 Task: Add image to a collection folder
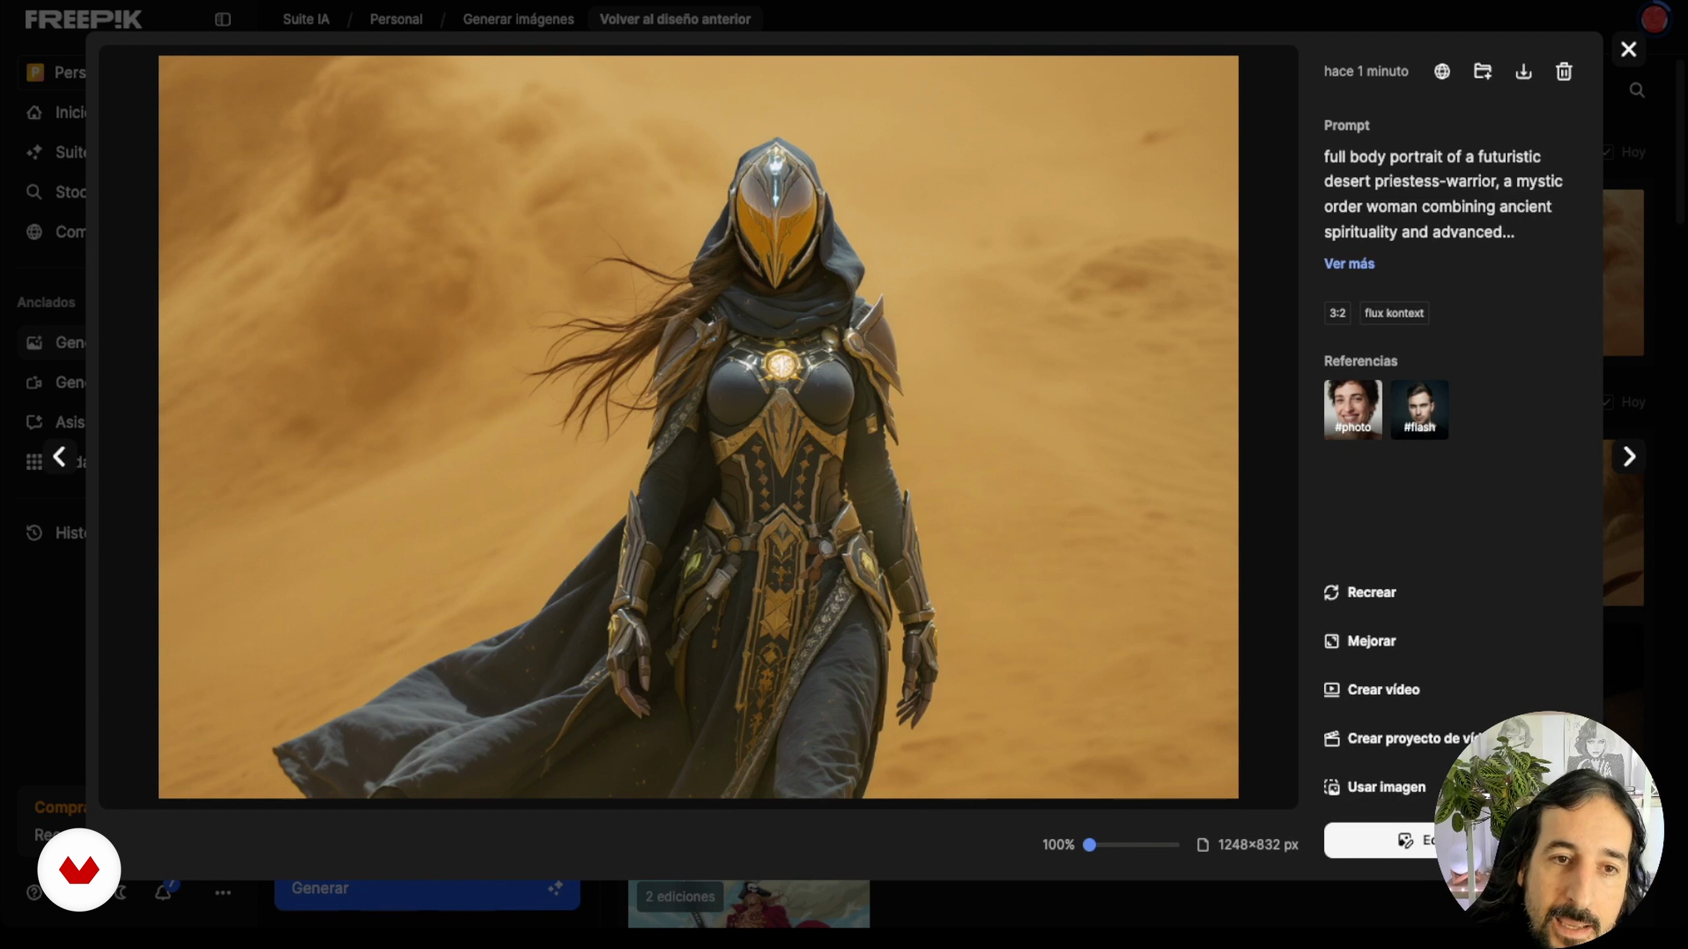(x=1483, y=71)
